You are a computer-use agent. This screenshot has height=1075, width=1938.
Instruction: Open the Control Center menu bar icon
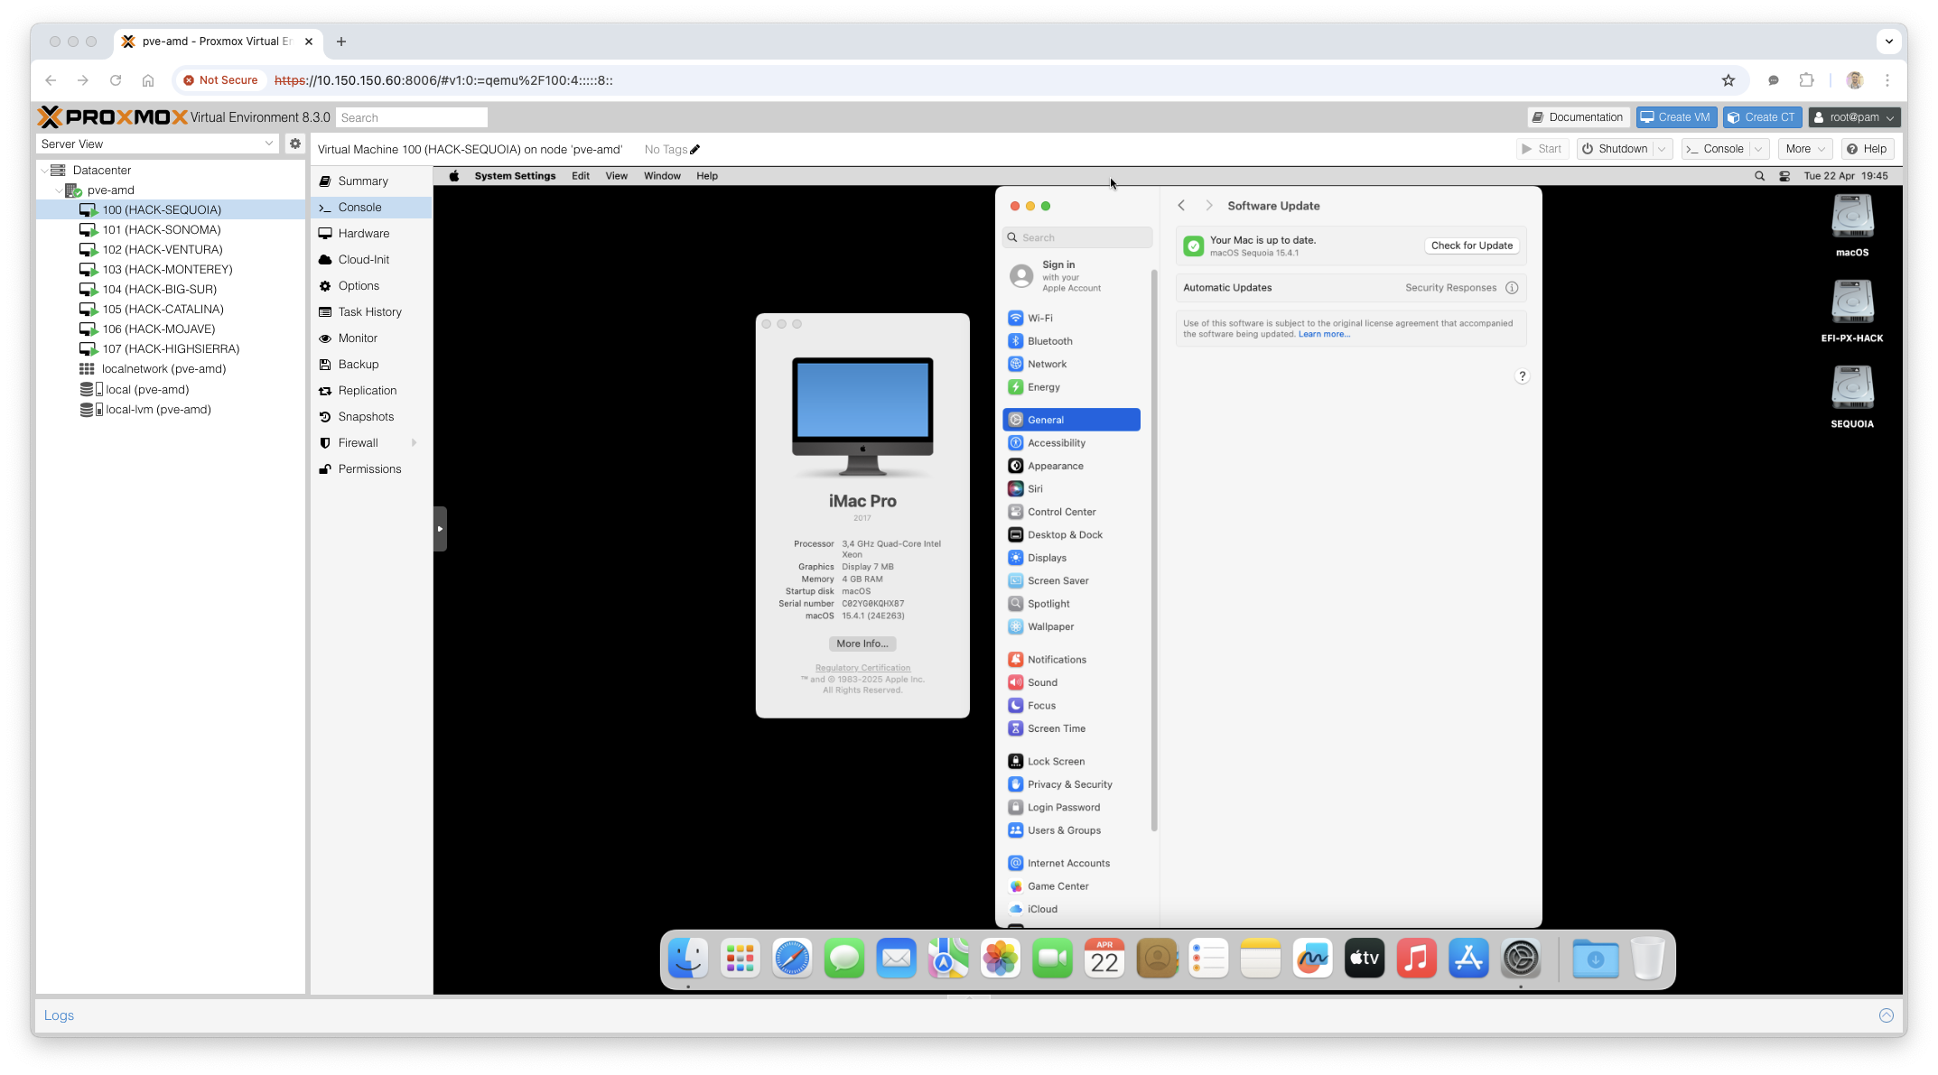(1784, 176)
